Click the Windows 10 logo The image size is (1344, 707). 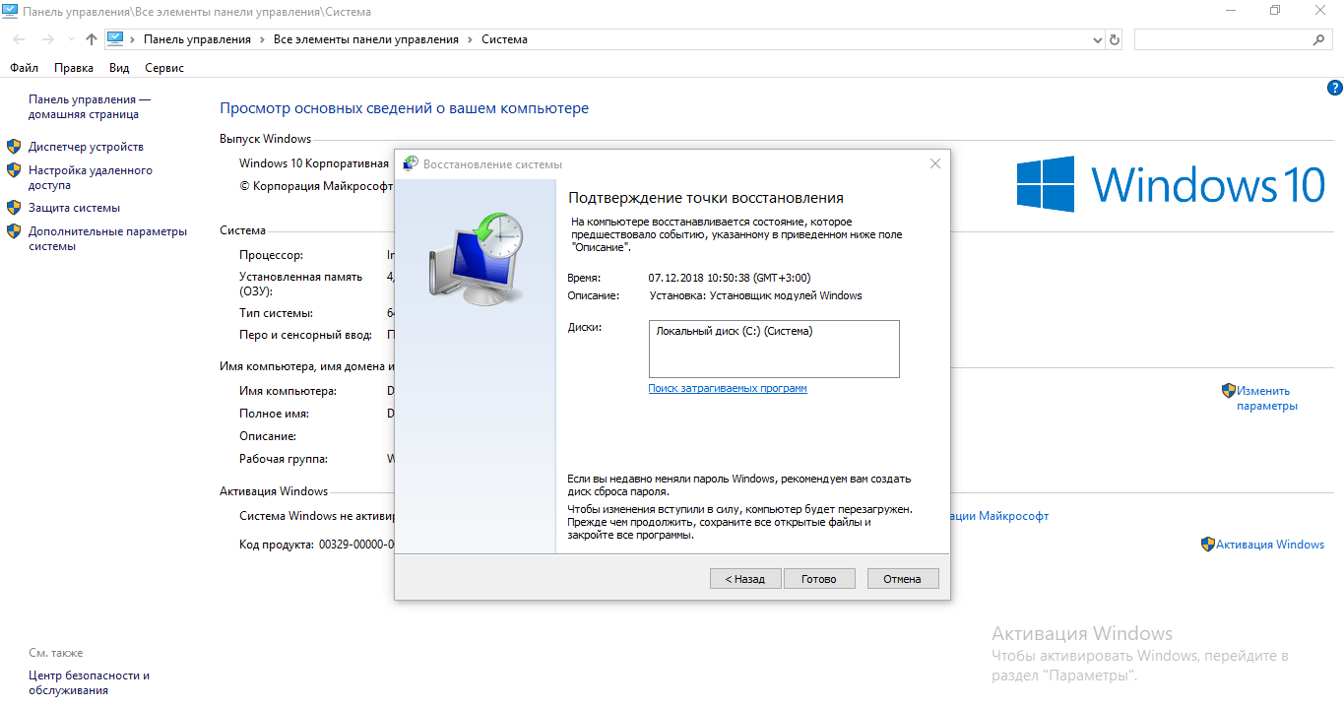tap(1171, 185)
